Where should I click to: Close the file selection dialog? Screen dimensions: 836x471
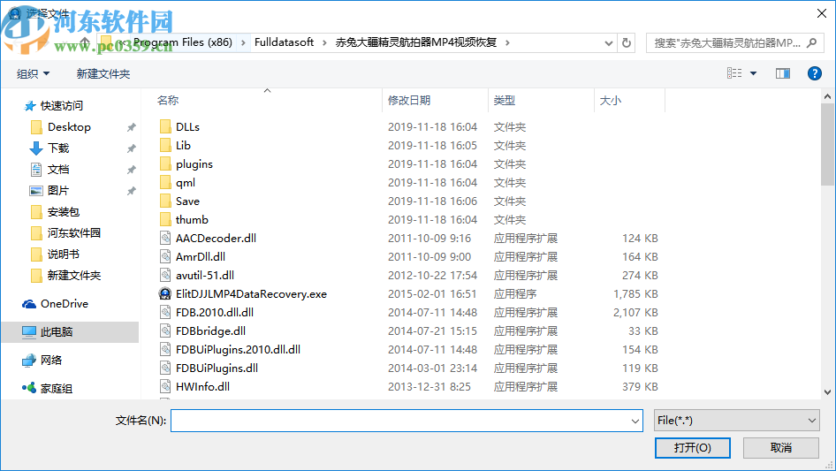pos(822,13)
